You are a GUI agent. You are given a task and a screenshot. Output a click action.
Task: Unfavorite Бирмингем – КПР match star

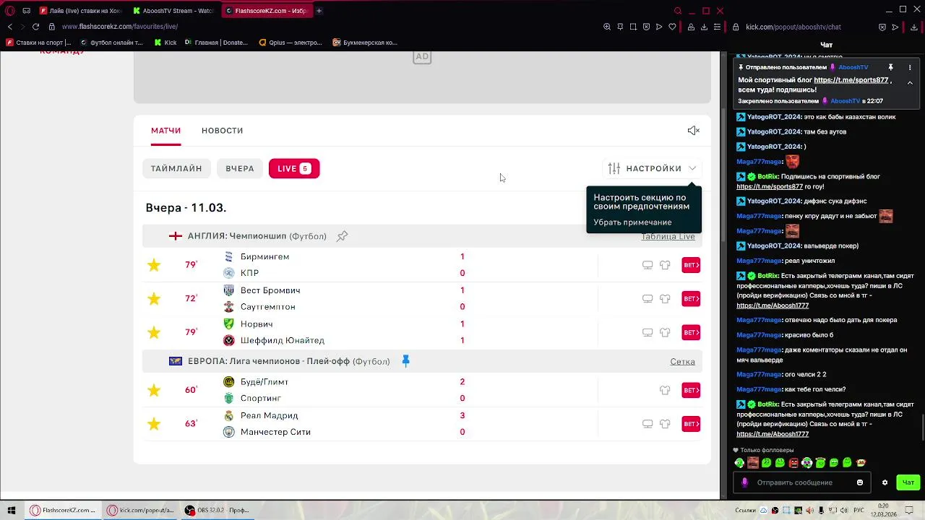154,265
